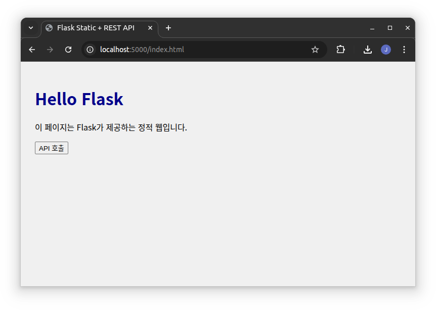Expand the tab search dropdown chevron
This screenshot has width=436, height=310.
[31, 28]
